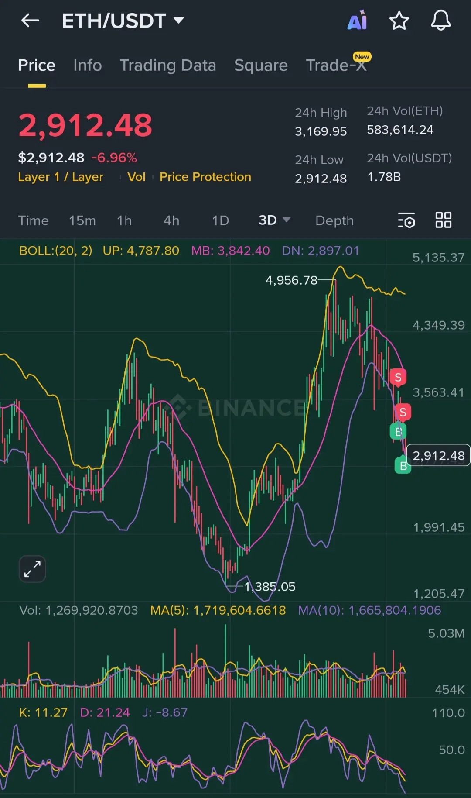Expand the 3D interval dropdown
Viewport: 471px width, 798px height.
[274, 220]
